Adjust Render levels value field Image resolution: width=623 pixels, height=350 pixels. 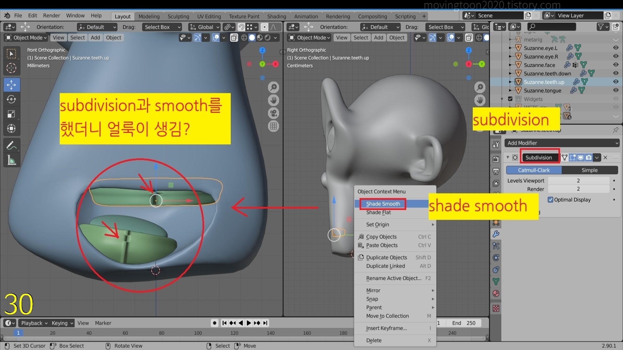click(578, 189)
